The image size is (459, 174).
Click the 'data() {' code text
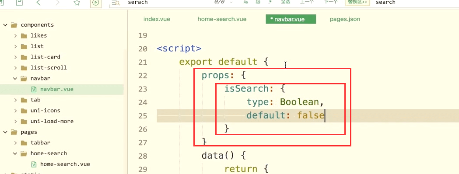pyautogui.click(x=224, y=156)
